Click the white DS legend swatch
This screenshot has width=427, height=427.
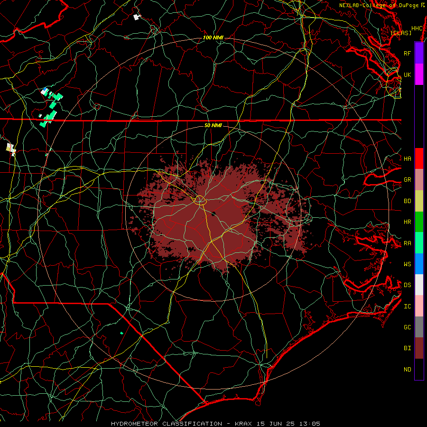click(x=419, y=285)
